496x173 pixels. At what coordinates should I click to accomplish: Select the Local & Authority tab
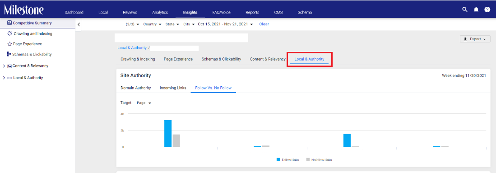309,59
